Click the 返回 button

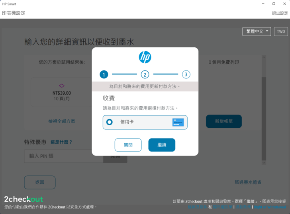click(40, 183)
